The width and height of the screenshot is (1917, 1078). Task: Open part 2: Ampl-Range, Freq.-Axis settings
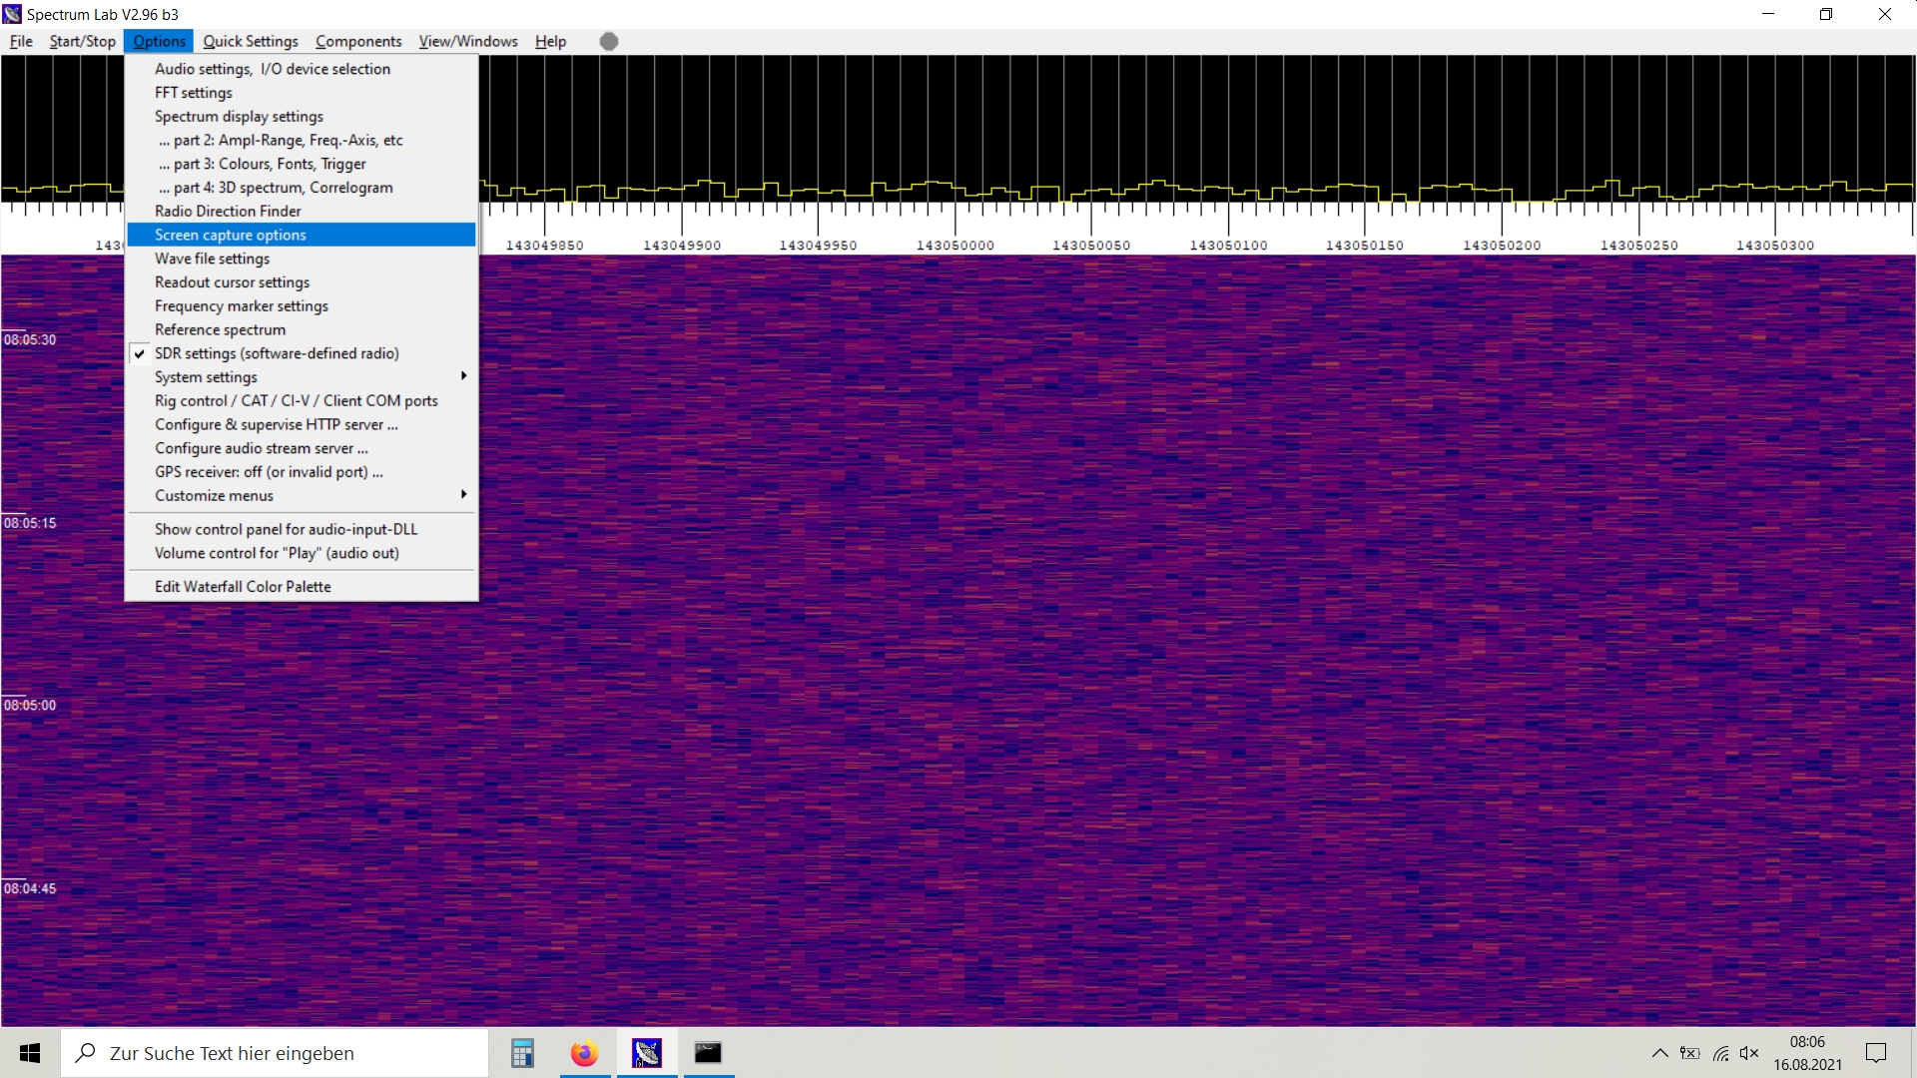coord(302,140)
